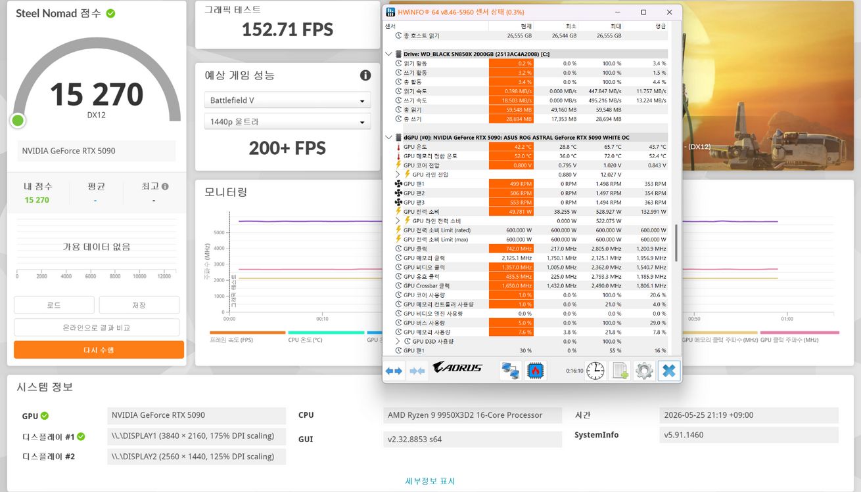Close sensors with the blue X toolbar icon

point(668,371)
